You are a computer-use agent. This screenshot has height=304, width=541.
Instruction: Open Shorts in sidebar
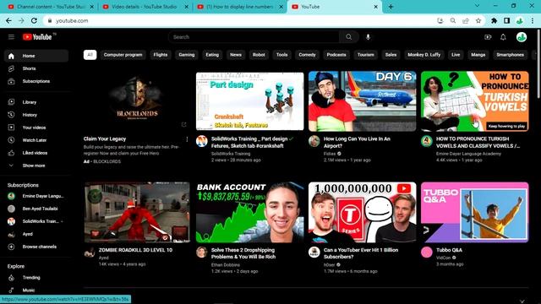point(36,68)
